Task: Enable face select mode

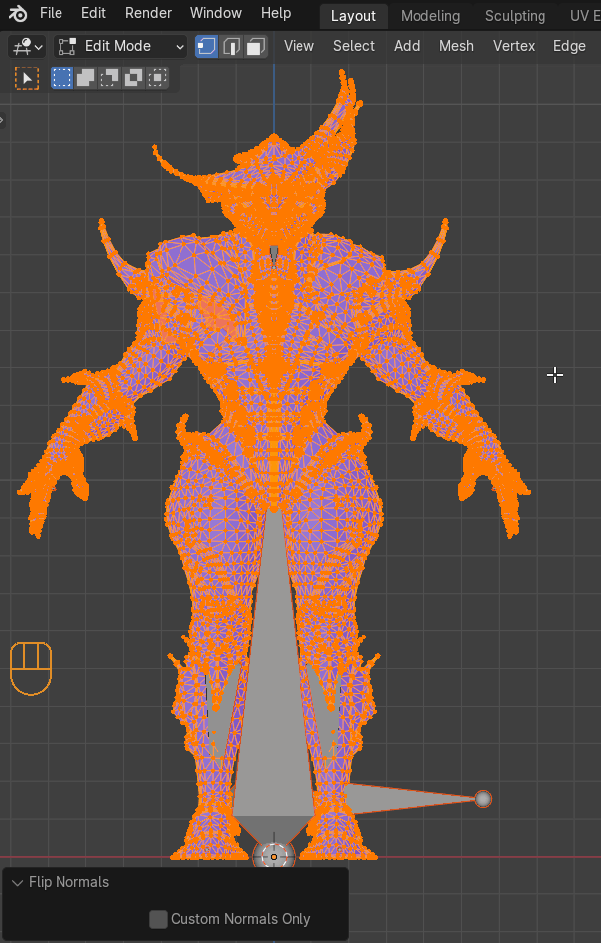Action: point(256,47)
